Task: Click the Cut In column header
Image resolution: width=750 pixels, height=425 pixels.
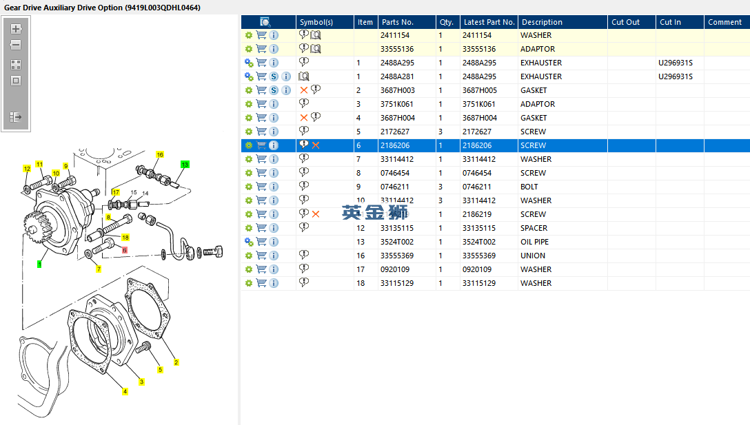Action: coord(680,22)
